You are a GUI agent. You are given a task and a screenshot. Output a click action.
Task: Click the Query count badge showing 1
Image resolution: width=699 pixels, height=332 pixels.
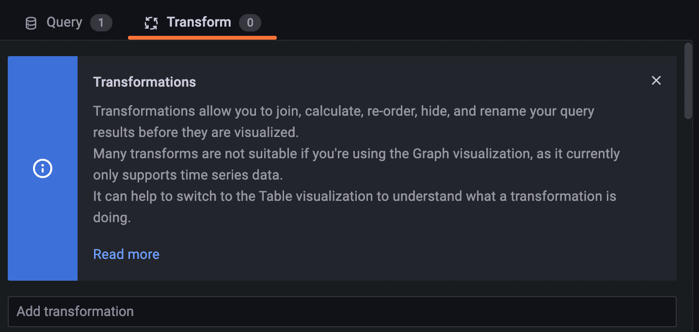click(101, 22)
